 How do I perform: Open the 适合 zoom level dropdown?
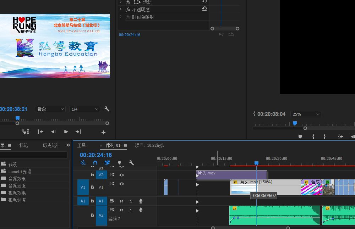click(x=50, y=109)
